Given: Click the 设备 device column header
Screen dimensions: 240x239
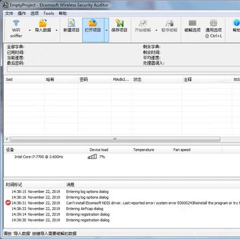Looking at the screenshot, I should 46,149.
